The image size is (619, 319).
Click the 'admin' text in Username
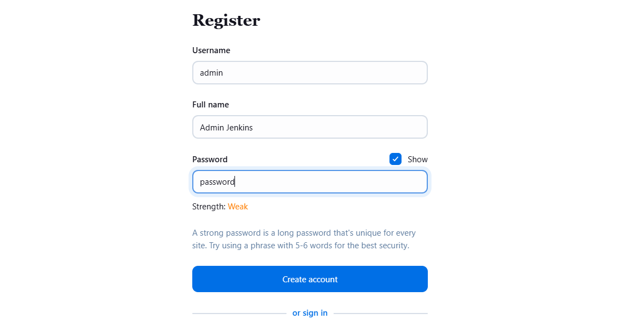coord(211,73)
